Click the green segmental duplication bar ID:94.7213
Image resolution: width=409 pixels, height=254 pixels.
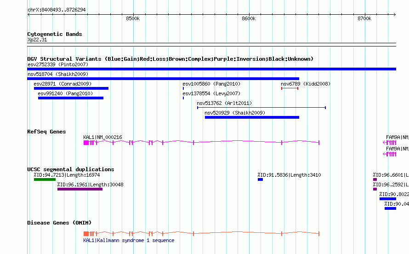click(x=45, y=179)
